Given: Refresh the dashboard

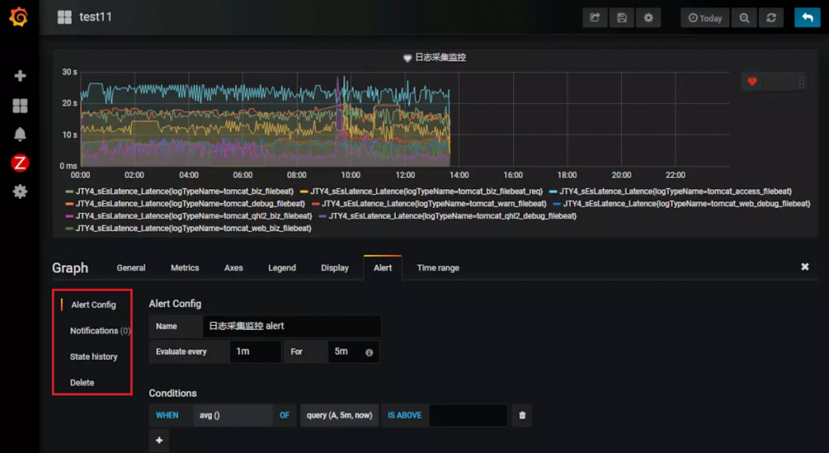Looking at the screenshot, I should pos(771,18).
